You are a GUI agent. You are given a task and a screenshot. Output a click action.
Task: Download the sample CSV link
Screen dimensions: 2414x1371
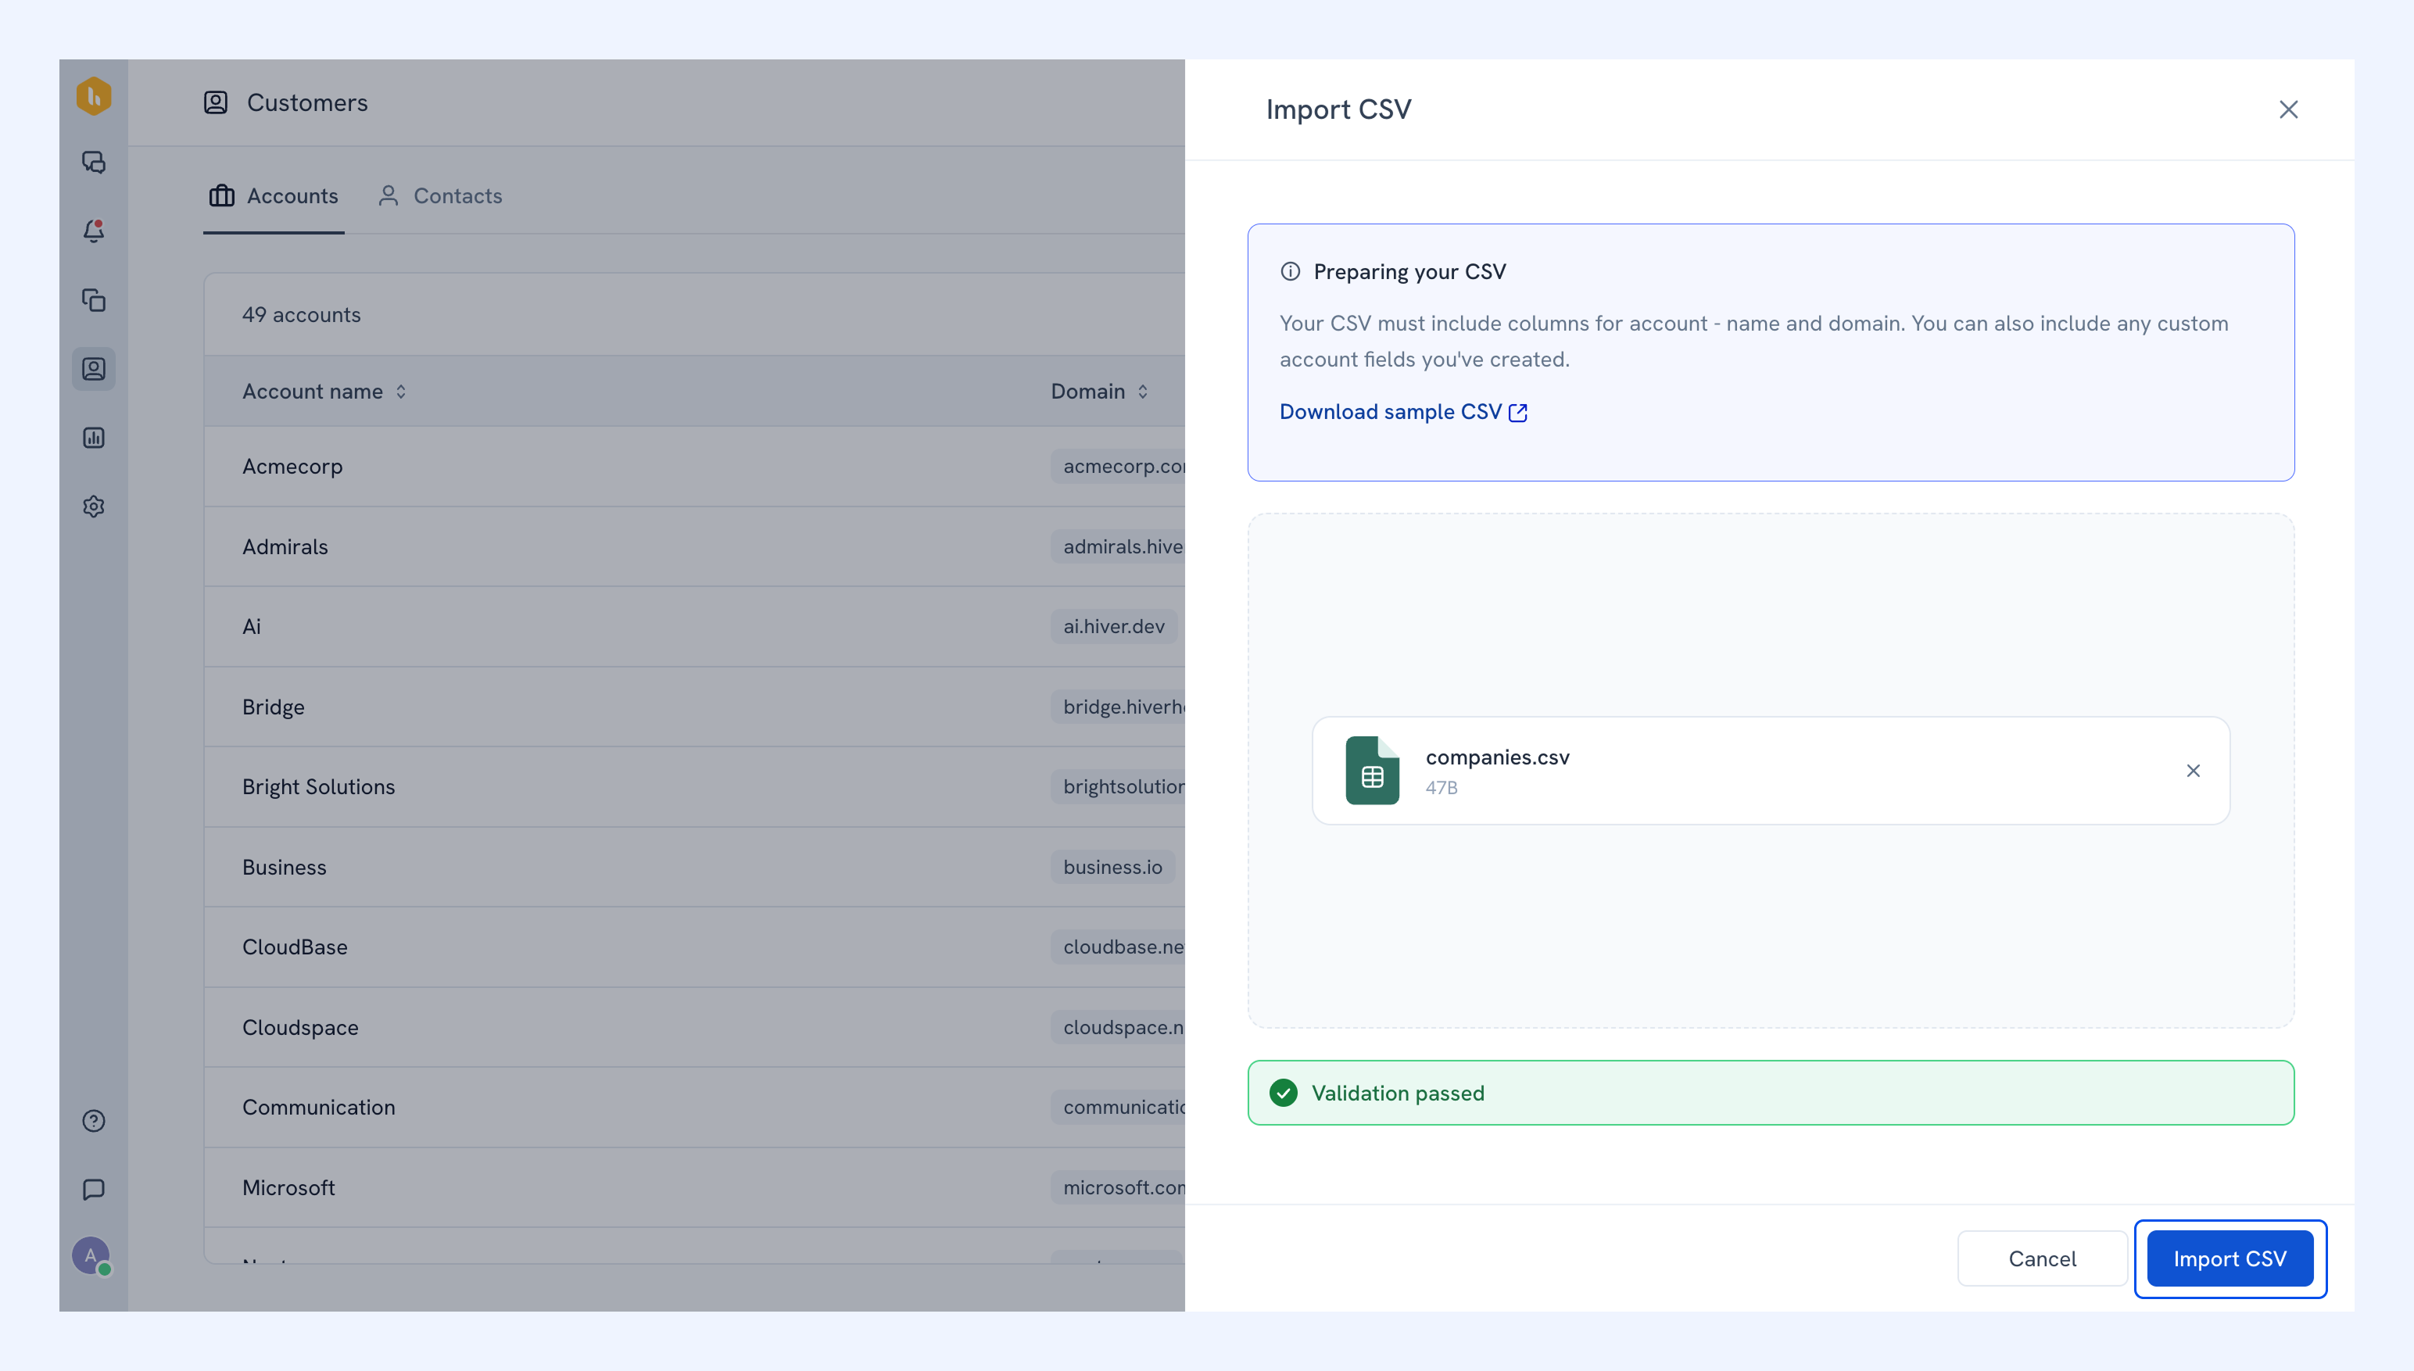(x=1403, y=413)
